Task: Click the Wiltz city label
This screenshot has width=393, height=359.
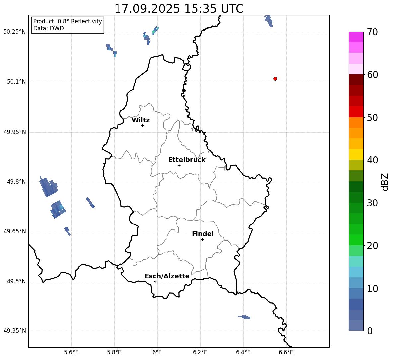Action: pos(141,120)
